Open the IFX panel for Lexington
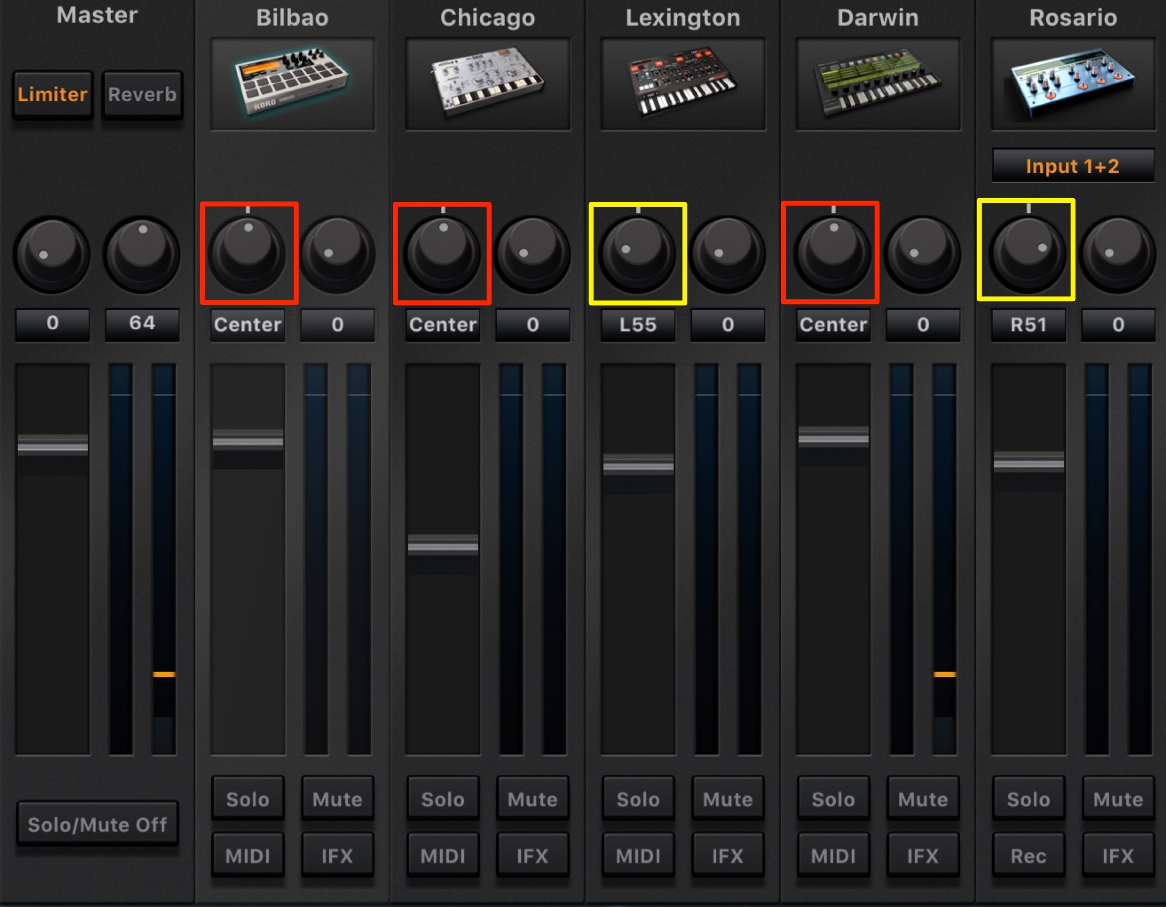 click(728, 856)
